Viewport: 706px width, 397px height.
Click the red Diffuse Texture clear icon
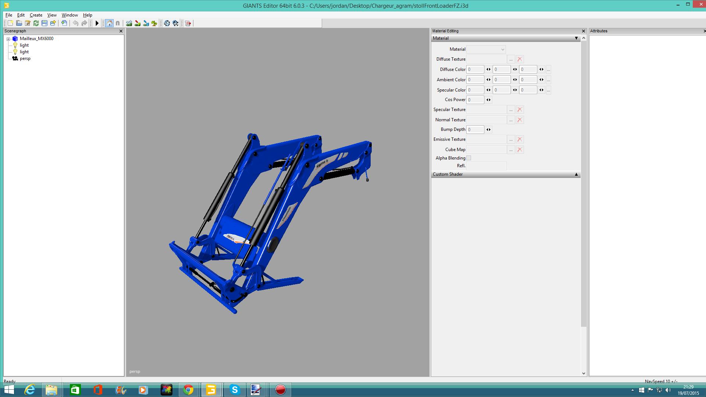(520, 59)
